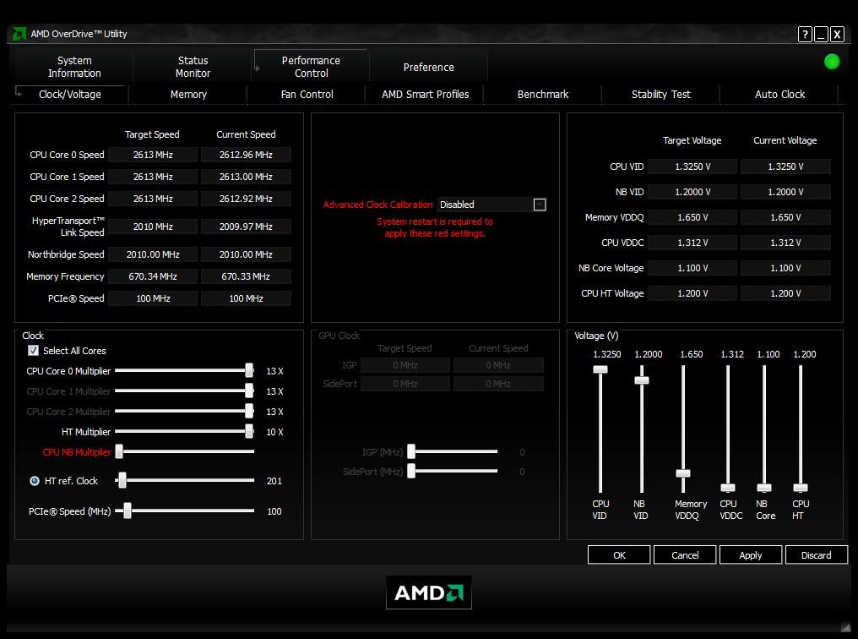Click the AMD OverDrive title bar icon
858x639 pixels.
pos(18,34)
